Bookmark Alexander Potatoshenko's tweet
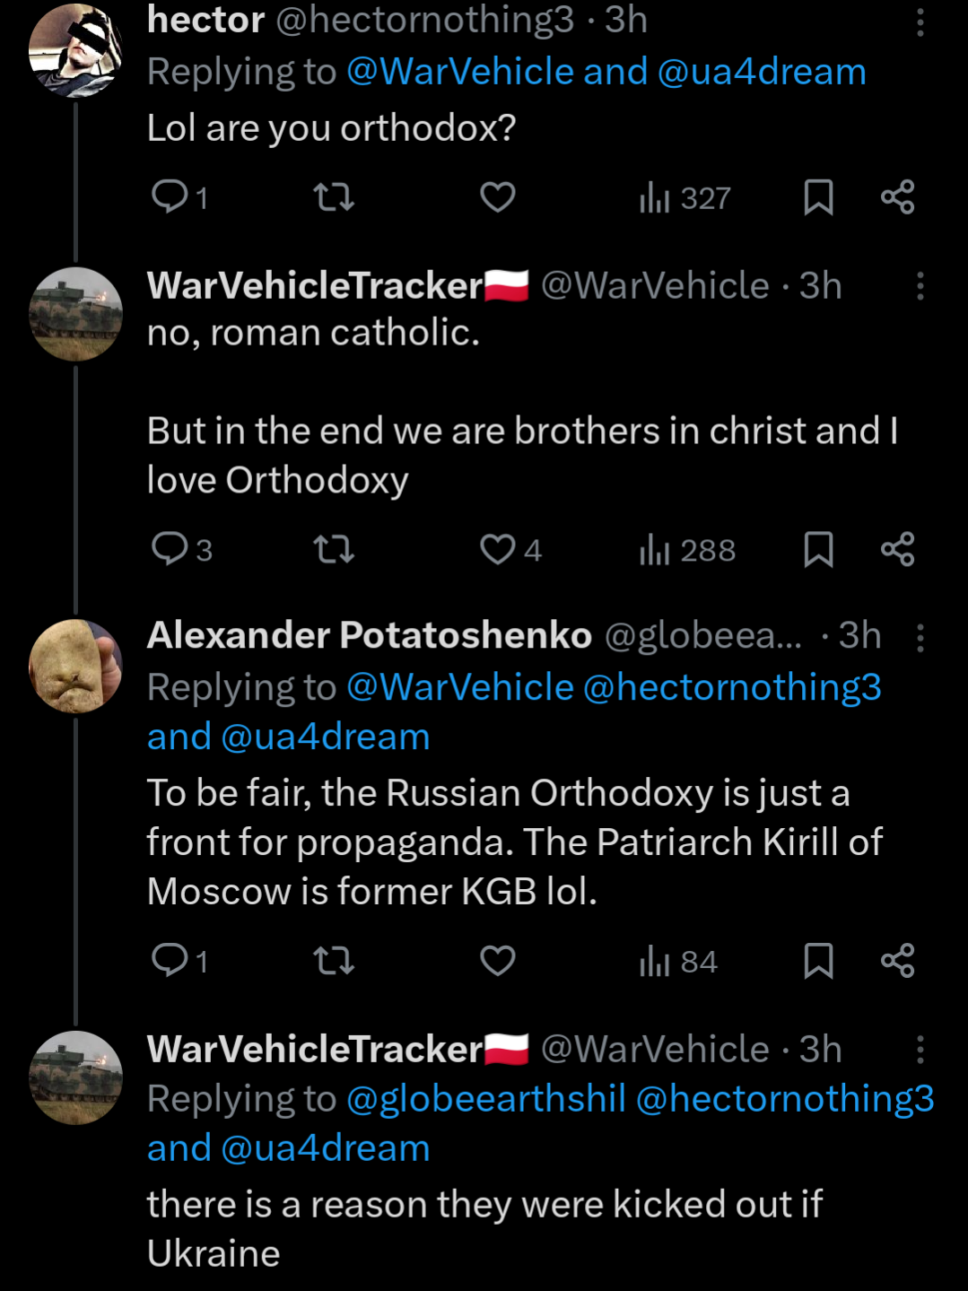This screenshot has width=968, height=1291. (x=818, y=961)
